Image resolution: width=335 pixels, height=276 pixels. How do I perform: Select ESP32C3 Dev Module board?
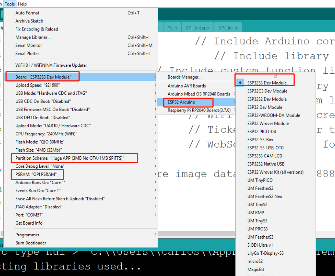coord(276,91)
